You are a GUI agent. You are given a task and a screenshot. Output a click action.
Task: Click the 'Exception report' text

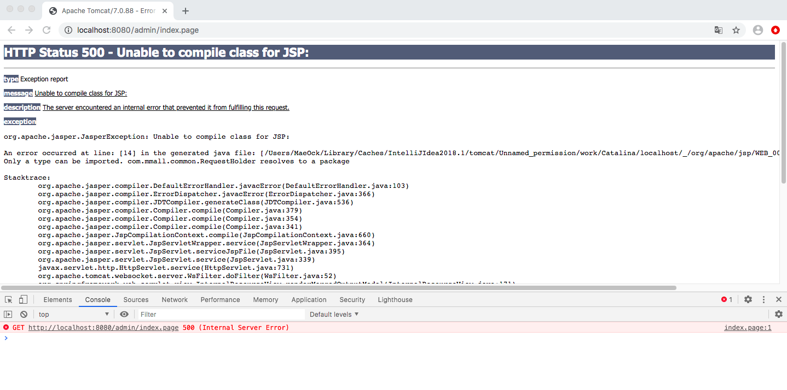tap(44, 79)
